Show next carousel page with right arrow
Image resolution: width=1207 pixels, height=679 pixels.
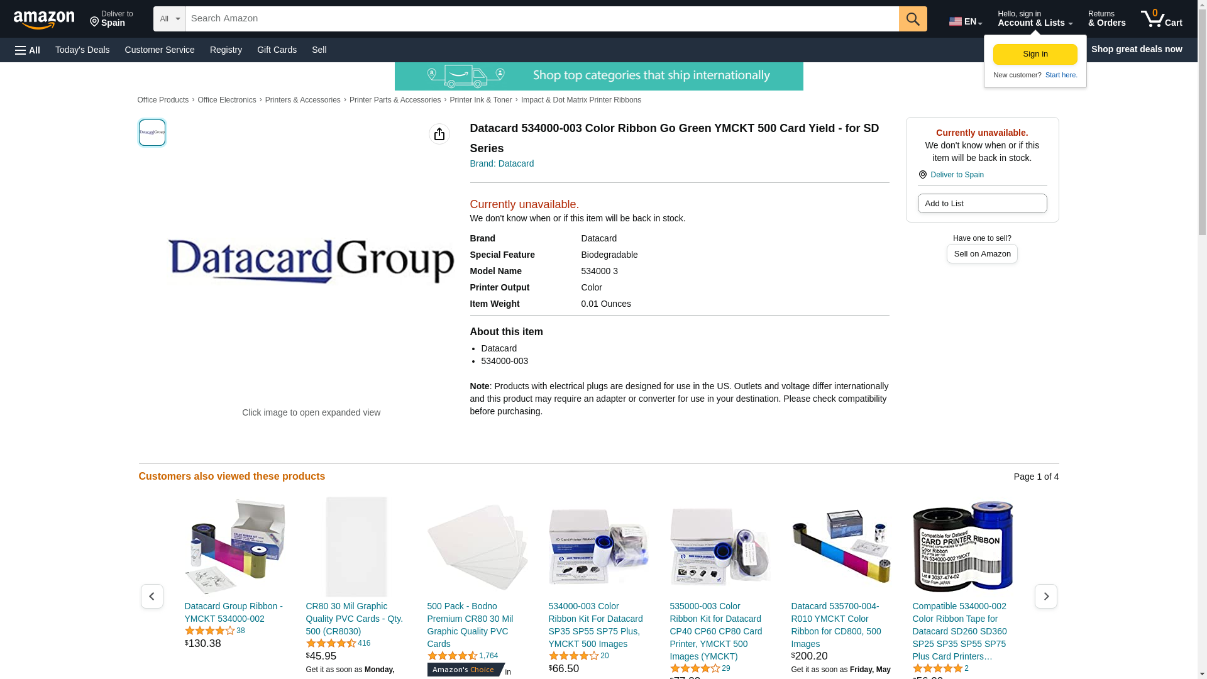[x=1046, y=596]
